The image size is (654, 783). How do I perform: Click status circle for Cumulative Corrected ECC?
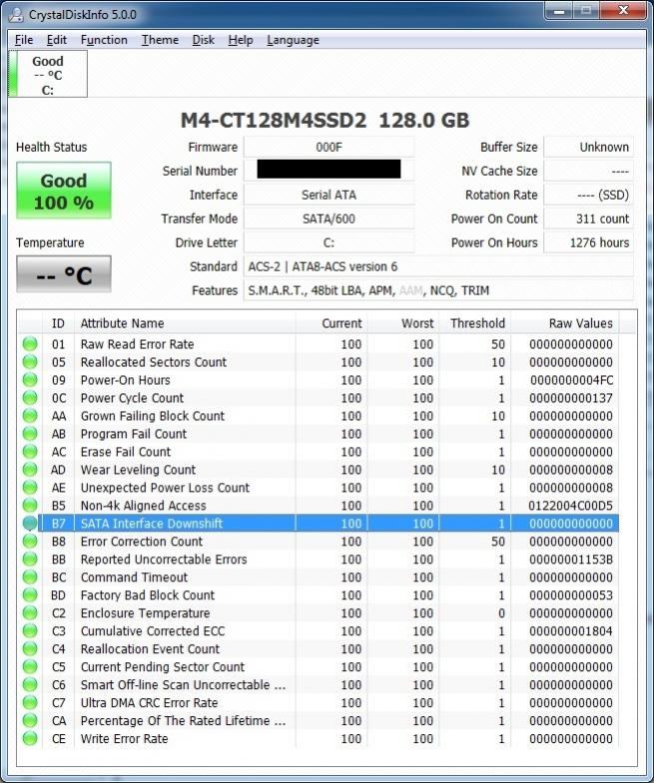coord(30,631)
